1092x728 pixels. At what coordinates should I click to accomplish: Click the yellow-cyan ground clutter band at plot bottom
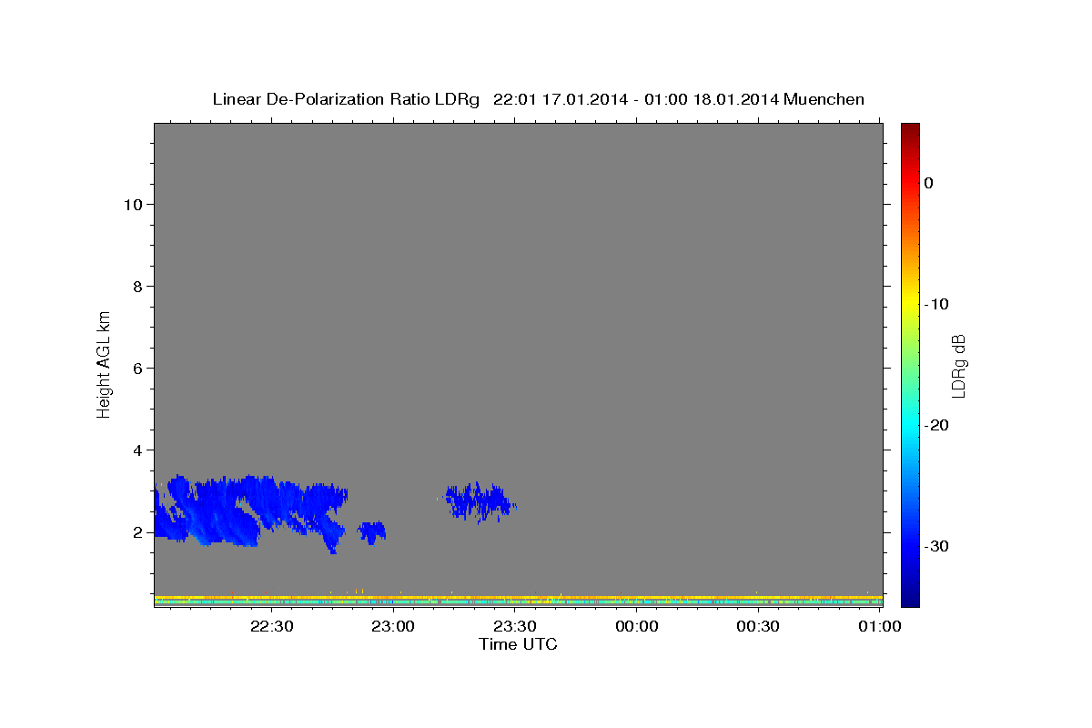click(519, 600)
